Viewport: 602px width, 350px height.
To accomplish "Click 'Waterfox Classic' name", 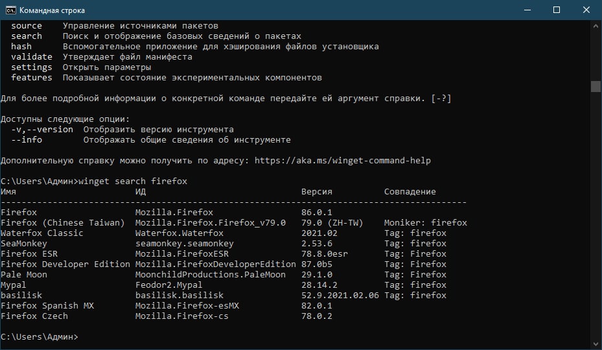I will pos(42,233).
